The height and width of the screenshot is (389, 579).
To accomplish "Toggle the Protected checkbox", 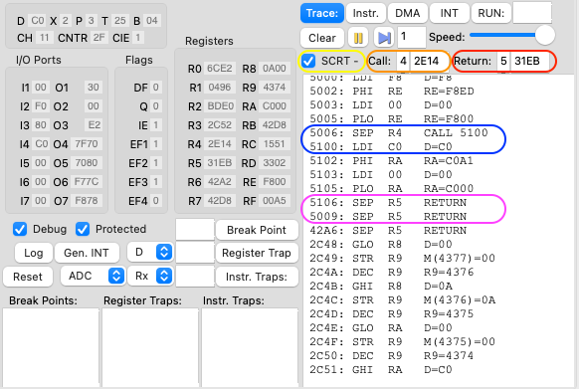I will pos(83,229).
